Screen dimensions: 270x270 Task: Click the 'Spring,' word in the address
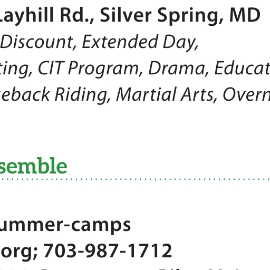pos(190,16)
